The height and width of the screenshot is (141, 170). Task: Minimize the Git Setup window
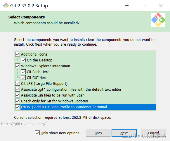[x=127, y=6]
